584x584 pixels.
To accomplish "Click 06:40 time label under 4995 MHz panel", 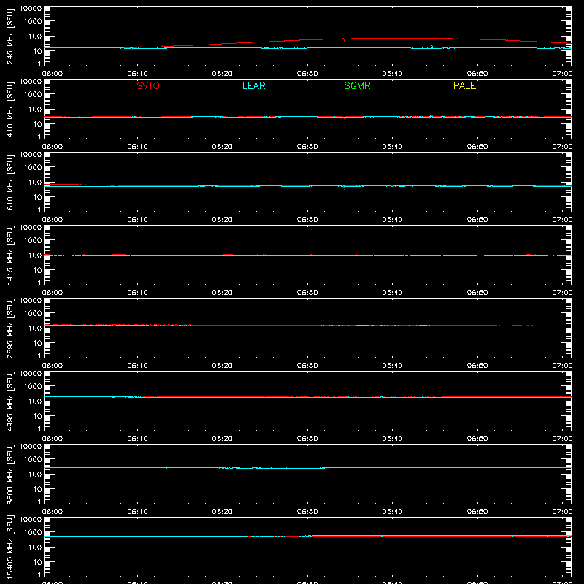I will click(392, 439).
